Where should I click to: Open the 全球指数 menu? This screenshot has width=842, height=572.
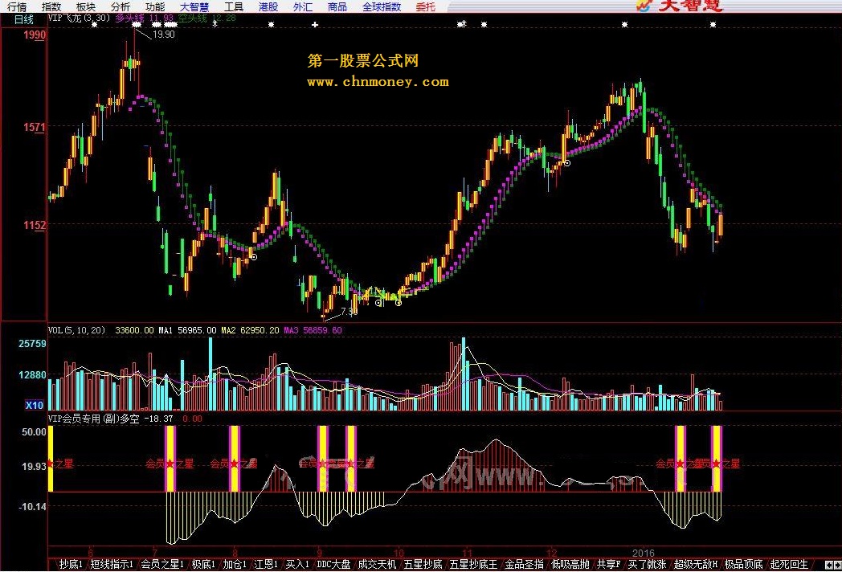click(382, 6)
